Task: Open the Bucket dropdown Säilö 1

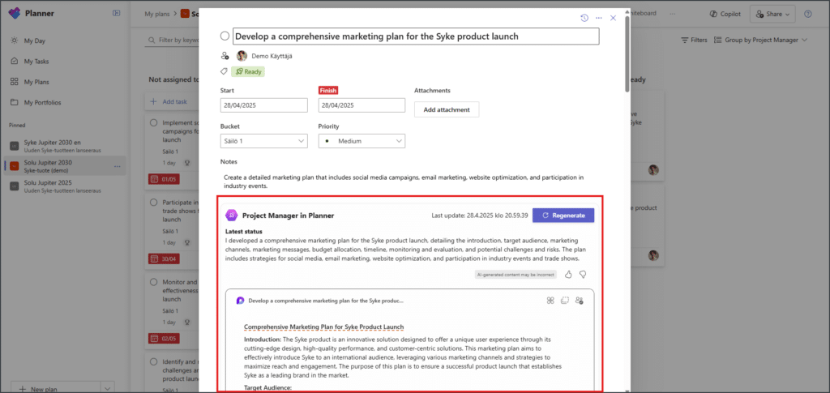Action: (x=263, y=141)
